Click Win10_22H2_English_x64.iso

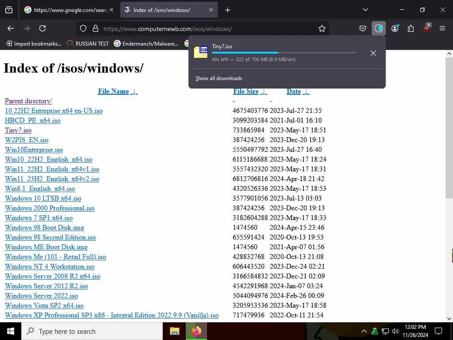click(x=49, y=159)
